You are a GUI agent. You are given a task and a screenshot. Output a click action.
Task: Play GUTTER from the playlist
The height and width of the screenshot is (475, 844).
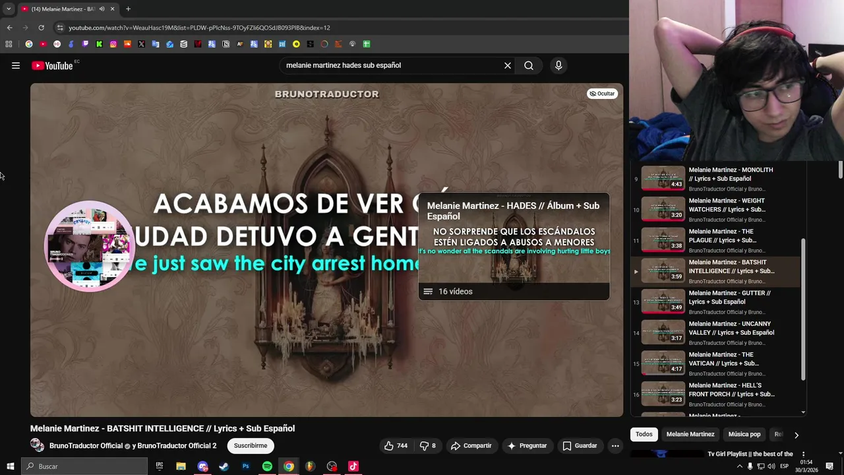(715, 301)
